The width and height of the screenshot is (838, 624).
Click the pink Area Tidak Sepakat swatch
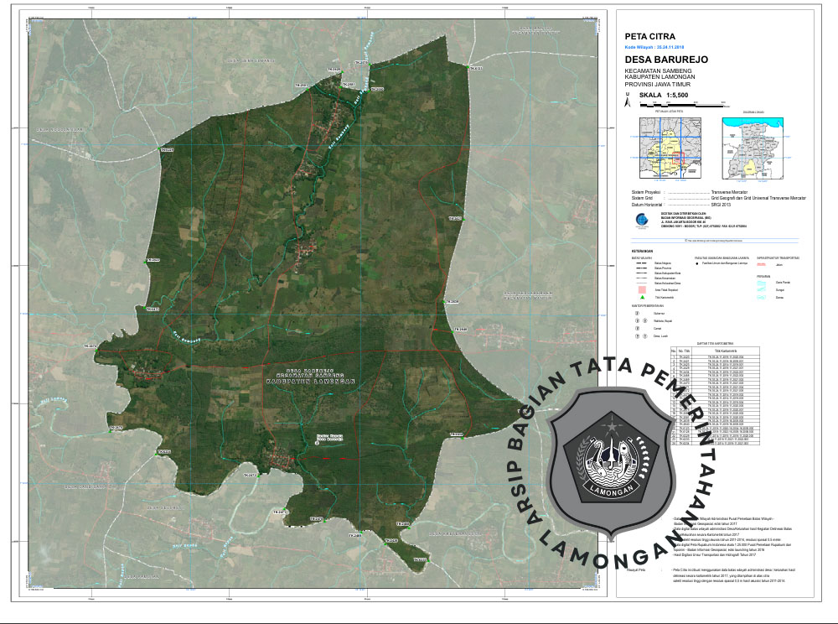coord(641,289)
